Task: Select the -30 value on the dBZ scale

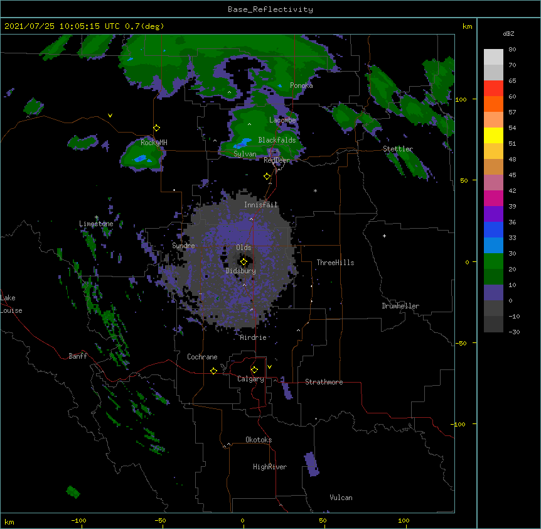Action: [514, 332]
